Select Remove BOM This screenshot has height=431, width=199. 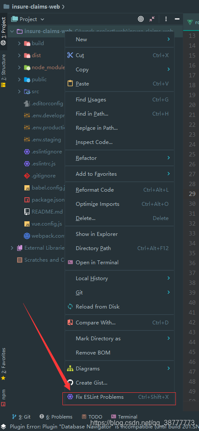(119, 352)
